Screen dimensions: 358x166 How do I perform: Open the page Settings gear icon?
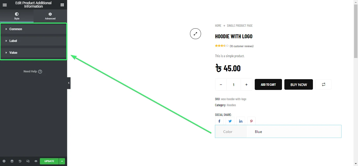point(4,161)
